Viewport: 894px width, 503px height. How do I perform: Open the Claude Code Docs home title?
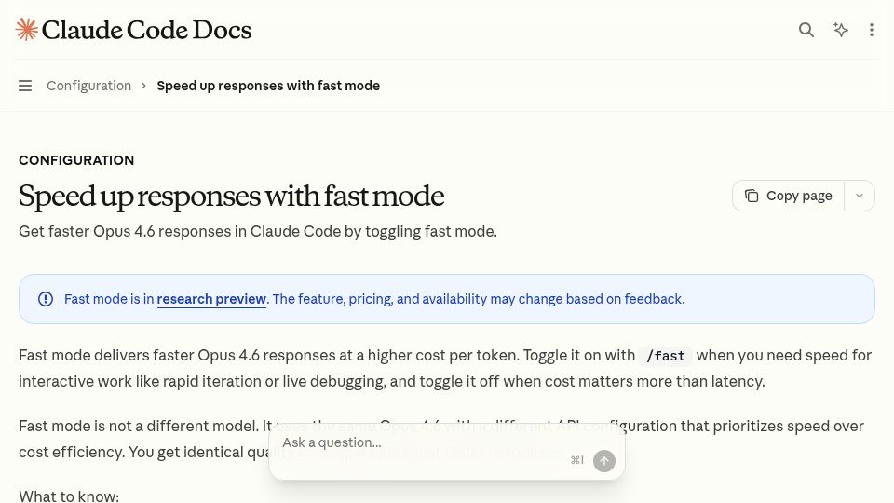146,30
